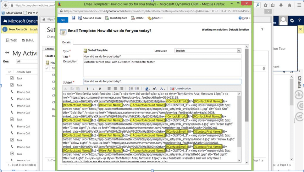Click the CRM question mark help icon

click(300, 20)
